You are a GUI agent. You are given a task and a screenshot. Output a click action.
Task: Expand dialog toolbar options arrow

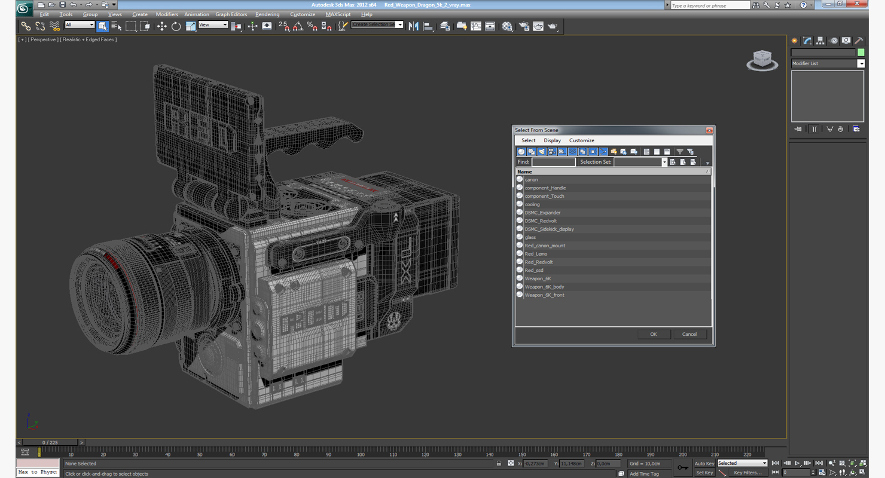click(x=707, y=163)
